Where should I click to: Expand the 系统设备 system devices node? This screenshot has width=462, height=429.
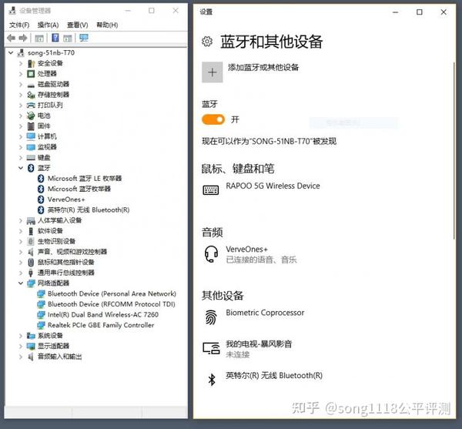(21, 336)
